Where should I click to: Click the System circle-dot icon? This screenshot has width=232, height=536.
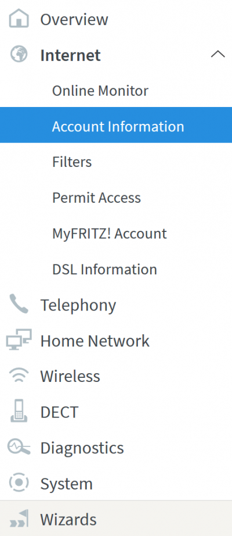(19, 483)
